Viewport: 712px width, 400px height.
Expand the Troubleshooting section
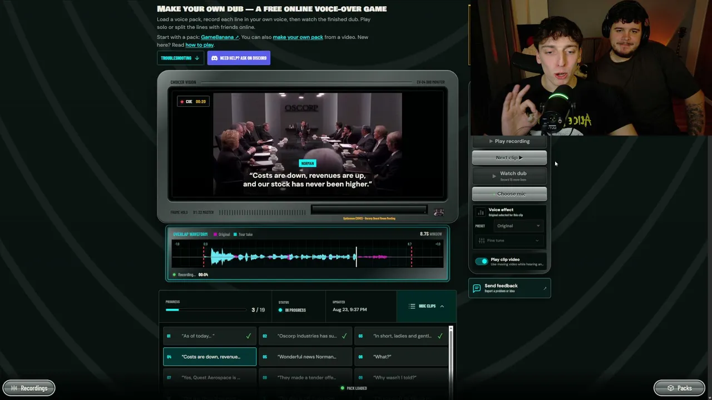tap(180, 58)
